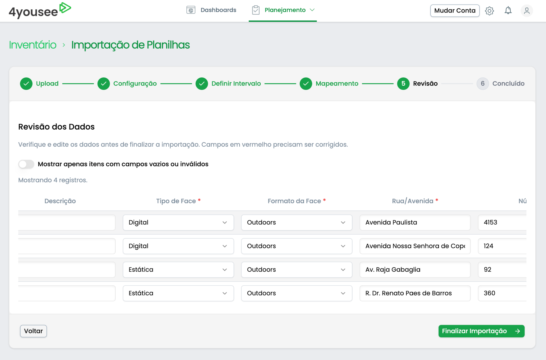
Task: Open the user profile avatar icon
Action: [527, 11]
